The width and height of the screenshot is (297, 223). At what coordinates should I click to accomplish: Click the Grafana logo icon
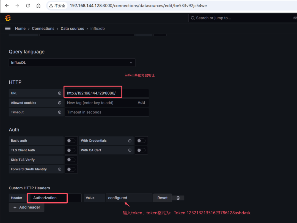[8, 18]
